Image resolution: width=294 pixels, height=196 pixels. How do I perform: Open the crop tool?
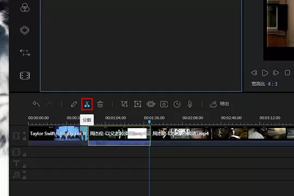click(x=124, y=104)
